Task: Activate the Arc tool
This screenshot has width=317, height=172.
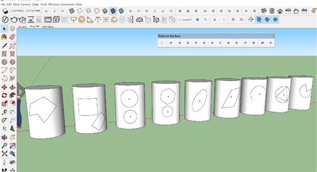Action: 4,70
